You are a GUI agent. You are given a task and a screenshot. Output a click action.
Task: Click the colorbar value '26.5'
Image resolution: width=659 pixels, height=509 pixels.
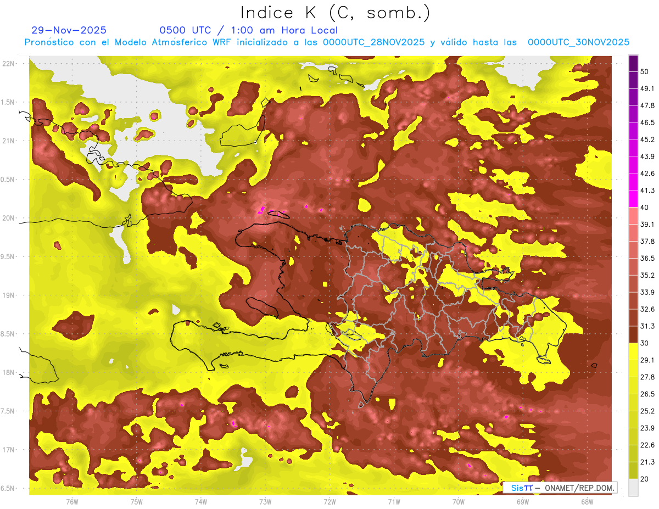coord(647,394)
